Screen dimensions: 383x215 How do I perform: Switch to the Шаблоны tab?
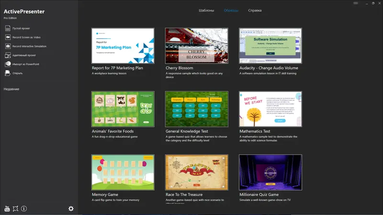click(206, 11)
